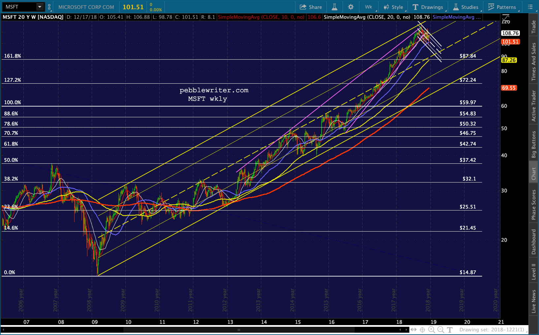Open the Drawings menu

(x=428, y=7)
